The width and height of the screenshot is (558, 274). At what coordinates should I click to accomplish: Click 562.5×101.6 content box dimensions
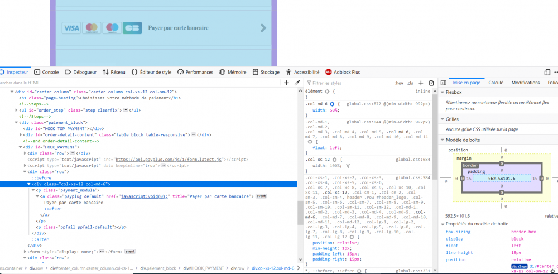coord(502,179)
